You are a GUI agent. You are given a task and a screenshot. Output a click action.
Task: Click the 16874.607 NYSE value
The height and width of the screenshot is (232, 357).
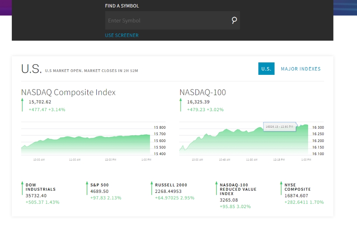click(296, 196)
